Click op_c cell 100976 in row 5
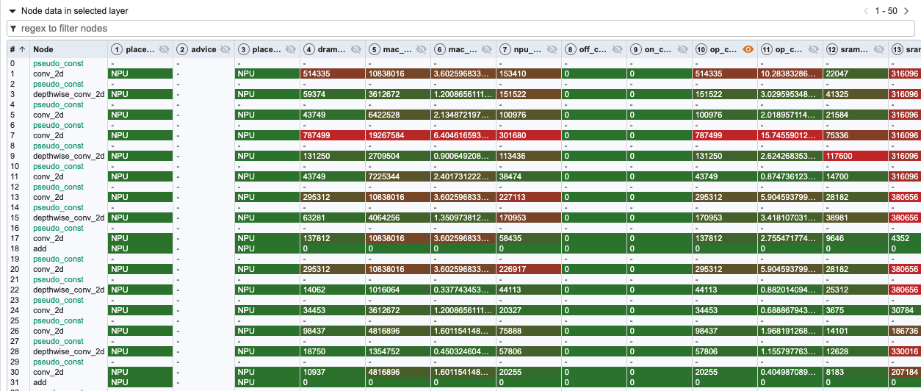921x391 pixels. [726, 115]
